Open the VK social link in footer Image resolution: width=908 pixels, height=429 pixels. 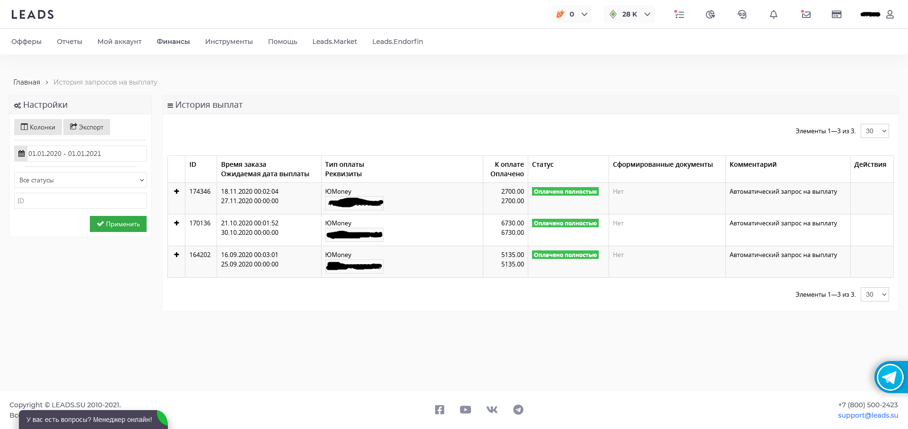tap(492, 410)
